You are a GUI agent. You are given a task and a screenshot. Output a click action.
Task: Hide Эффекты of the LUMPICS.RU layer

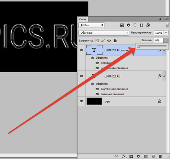pos(92,84)
